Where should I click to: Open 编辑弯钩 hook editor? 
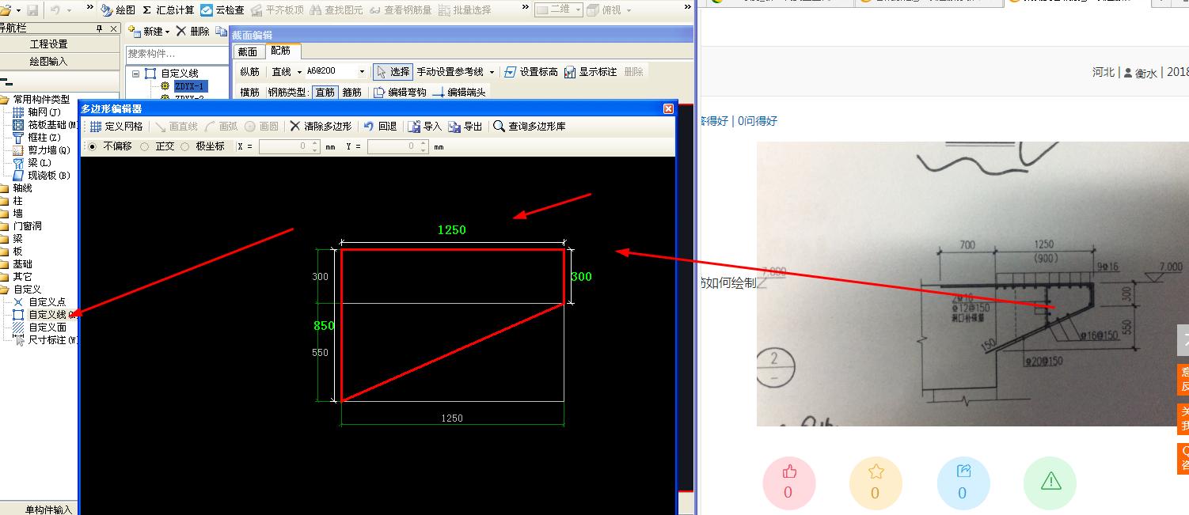pyautogui.click(x=400, y=92)
